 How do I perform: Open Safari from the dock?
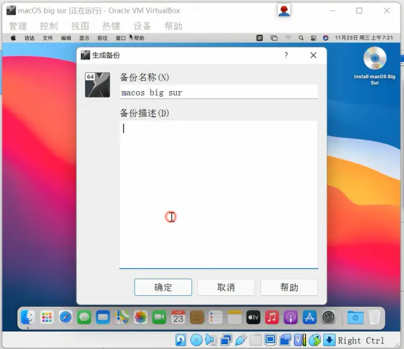point(65,317)
